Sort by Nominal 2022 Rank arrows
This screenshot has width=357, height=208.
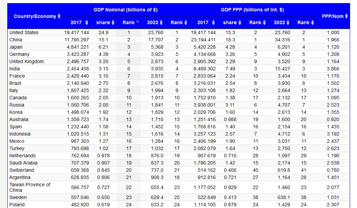click(x=186, y=22)
